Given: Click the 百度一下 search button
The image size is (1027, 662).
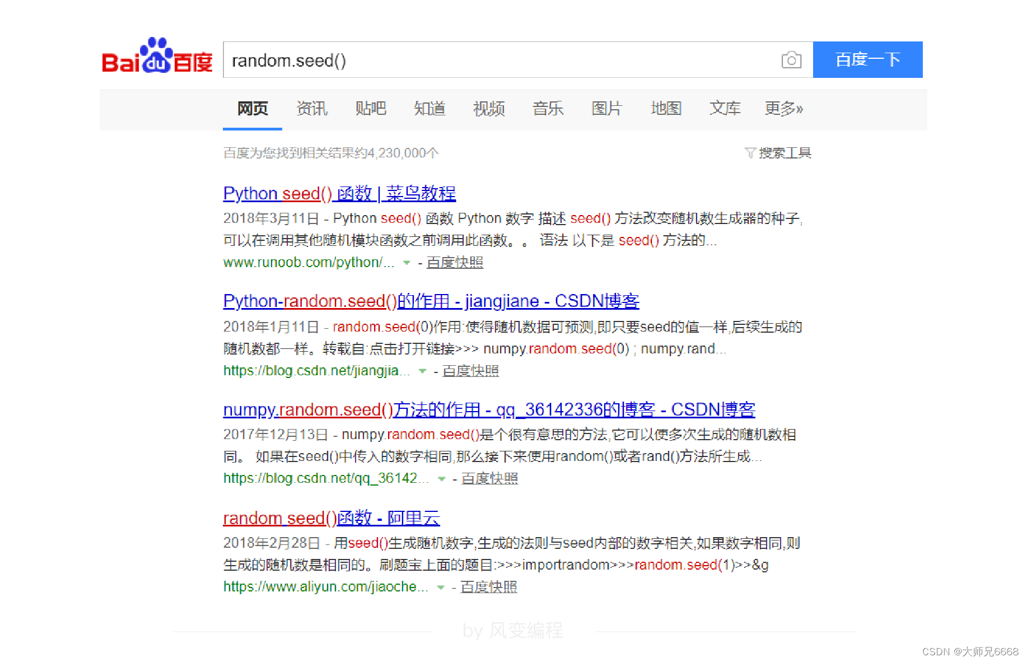Looking at the screenshot, I should click(867, 59).
